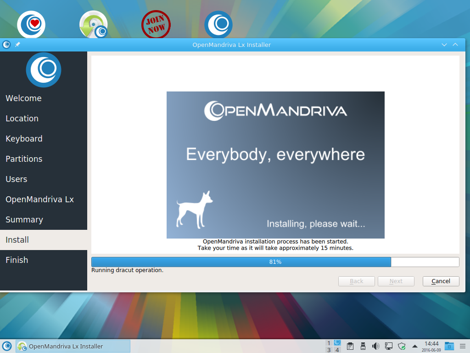
Task: Switch to virtual desktop 4 in pager
Action: (337, 350)
